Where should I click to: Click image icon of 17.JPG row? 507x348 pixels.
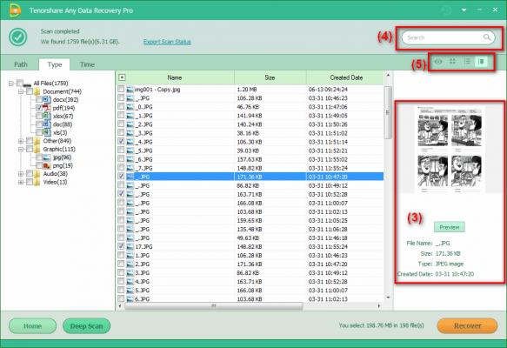pos(130,247)
